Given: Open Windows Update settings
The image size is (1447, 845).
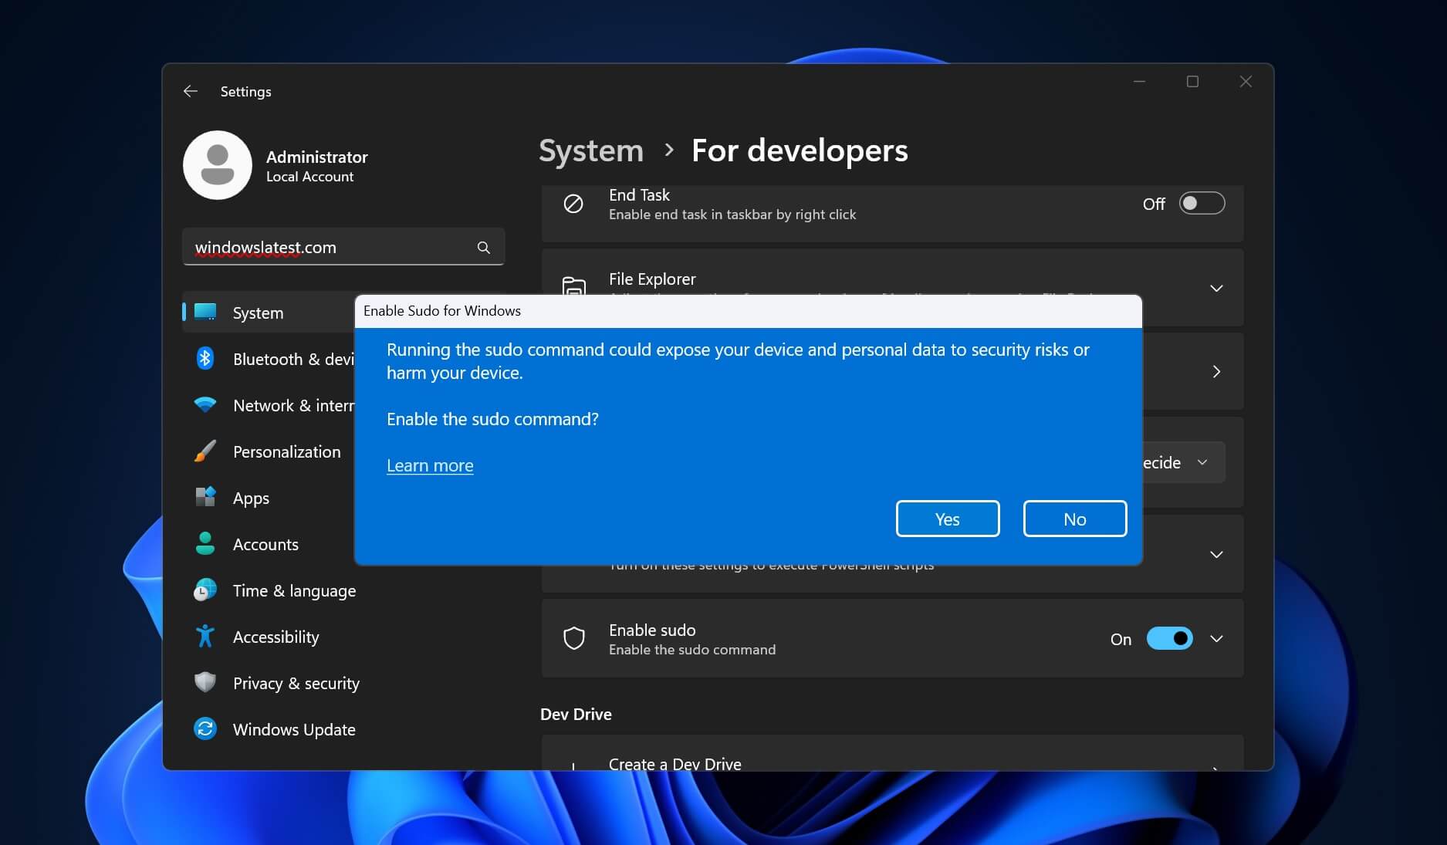Looking at the screenshot, I should tap(205, 728).
